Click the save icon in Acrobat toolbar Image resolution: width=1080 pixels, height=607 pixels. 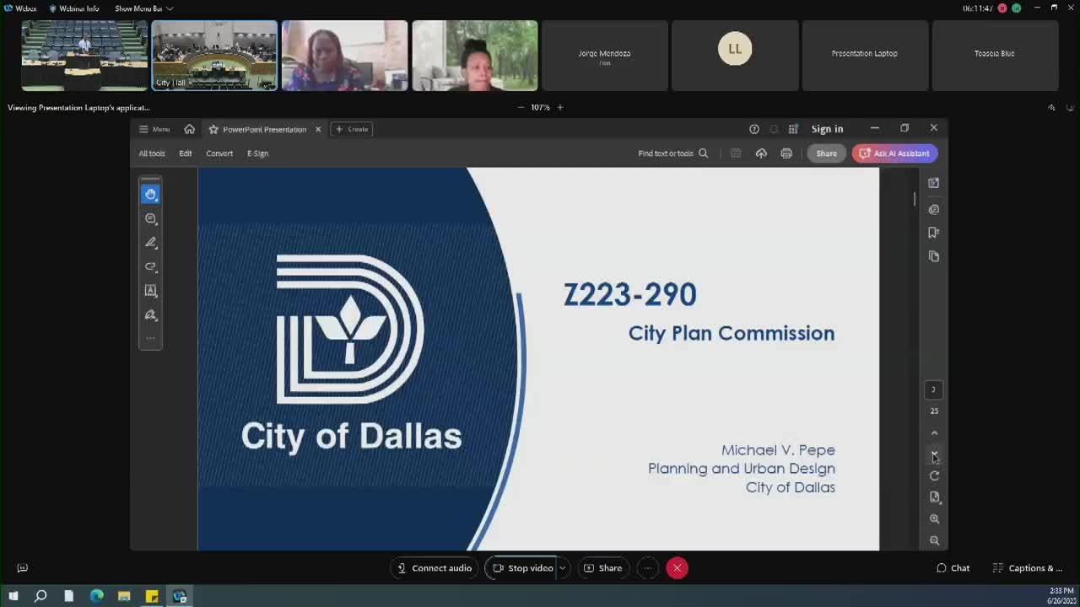[736, 153]
